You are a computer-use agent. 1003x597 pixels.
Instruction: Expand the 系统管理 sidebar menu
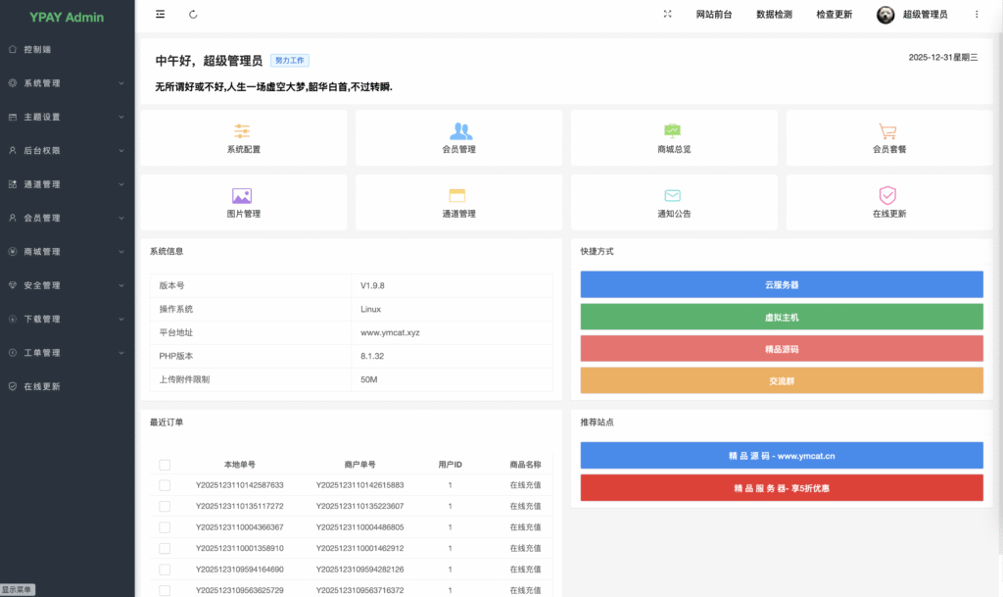click(67, 83)
